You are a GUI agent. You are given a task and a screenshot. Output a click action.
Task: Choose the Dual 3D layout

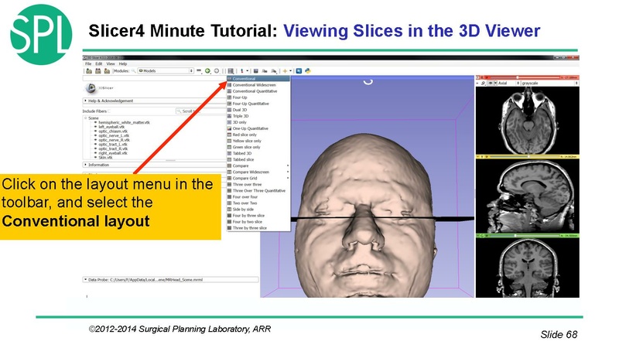258,110
